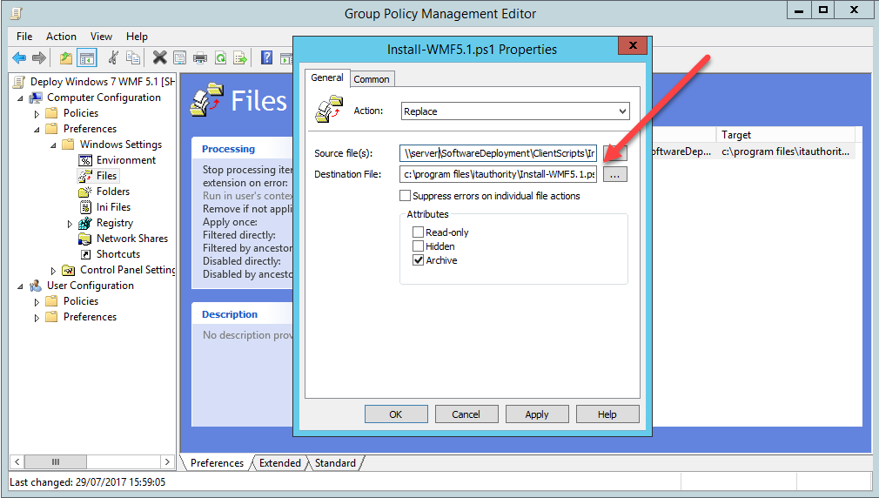879x498 pixels.
Task: Click the Up One Level folder icon
Action: click(66, 57)
